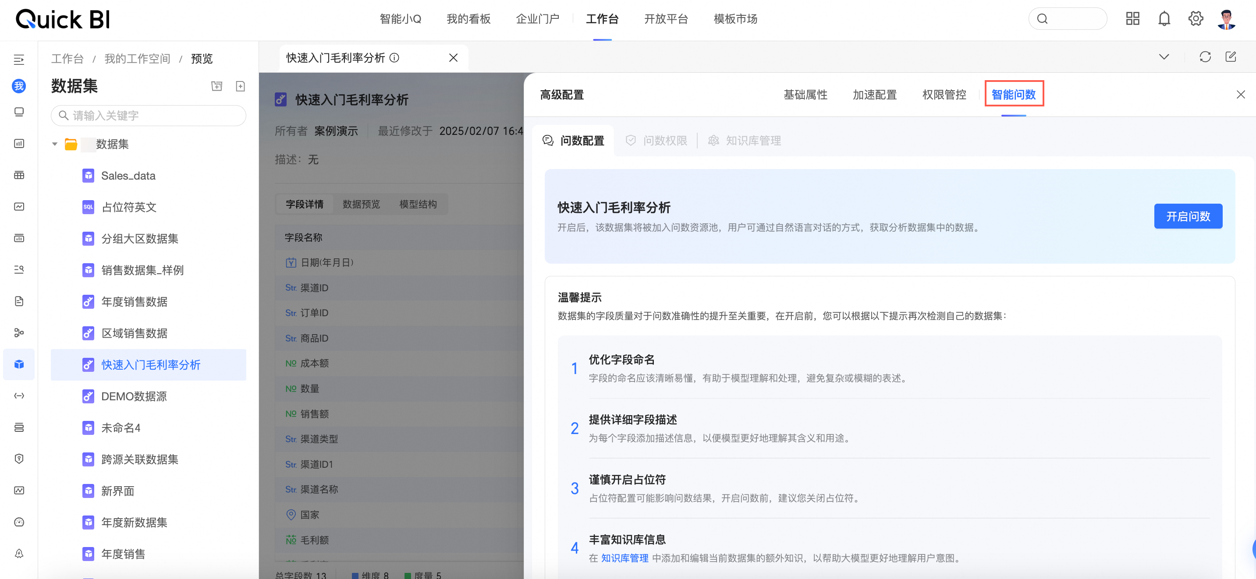This screenshot has width=1256, height=579.
Task: Click the edit pencil icon top right
Action: tap(1231, 57)
